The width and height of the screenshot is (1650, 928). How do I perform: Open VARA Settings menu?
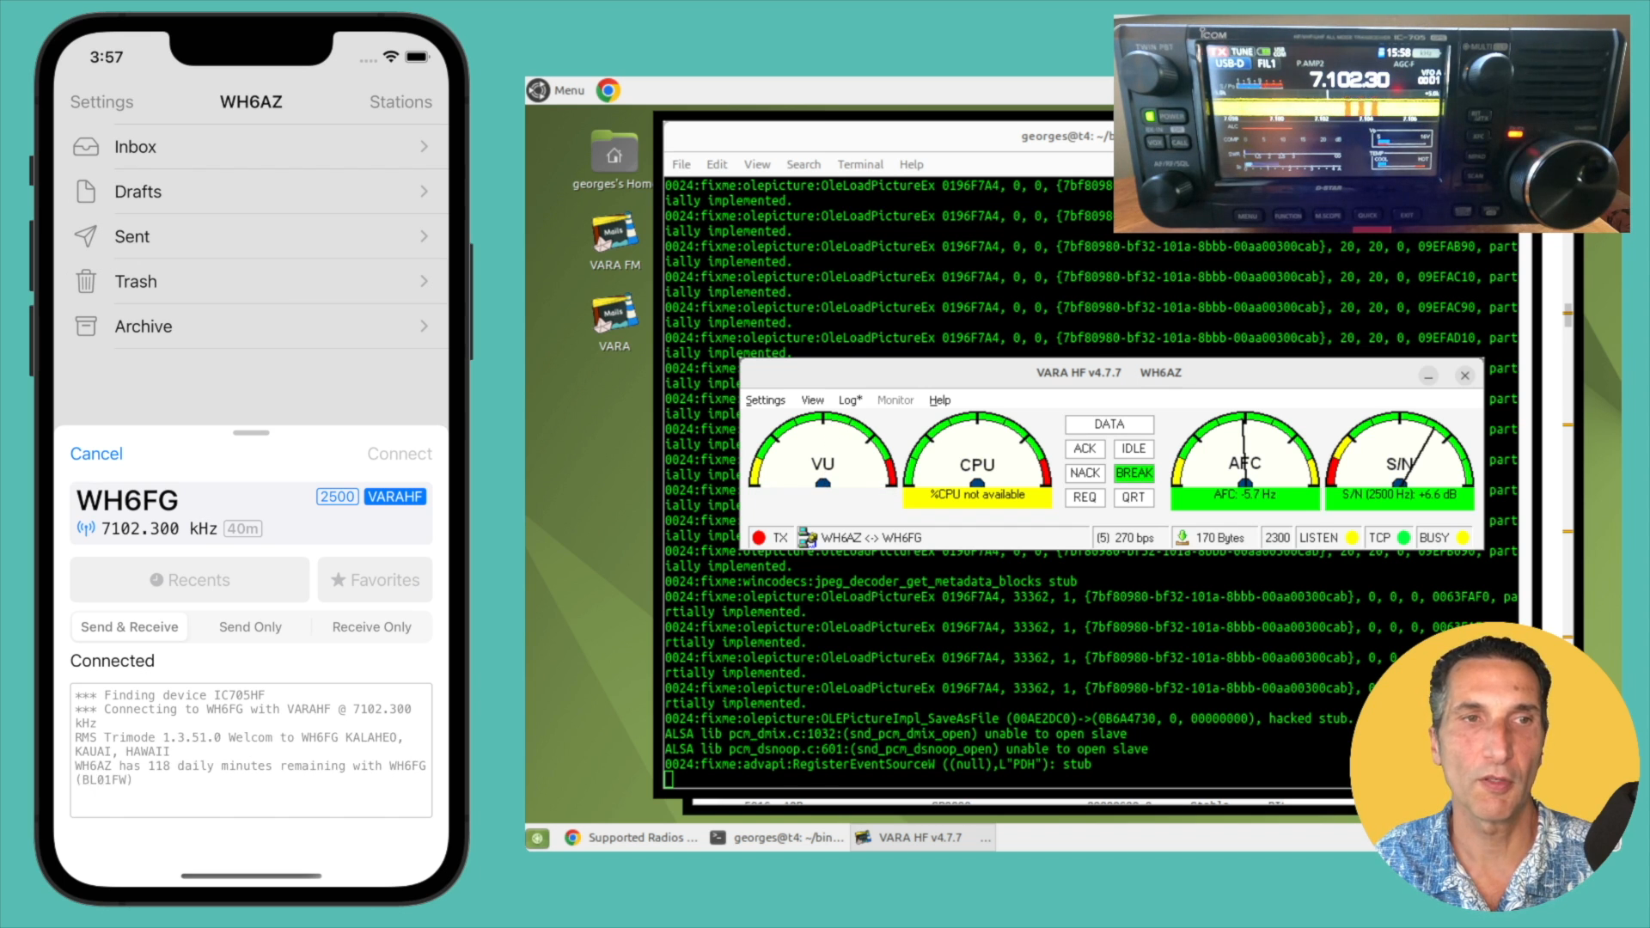coord(765,400)
